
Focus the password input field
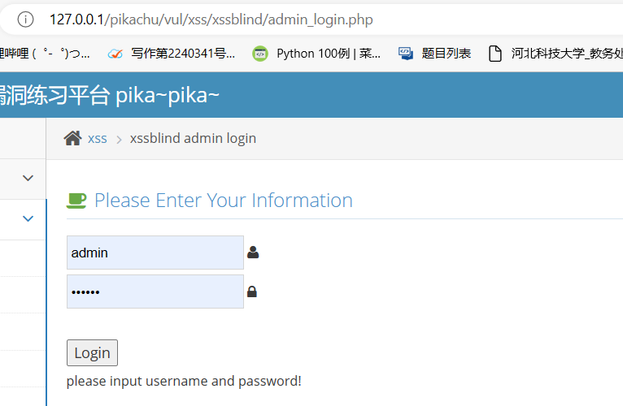click(x=155, y=292)
